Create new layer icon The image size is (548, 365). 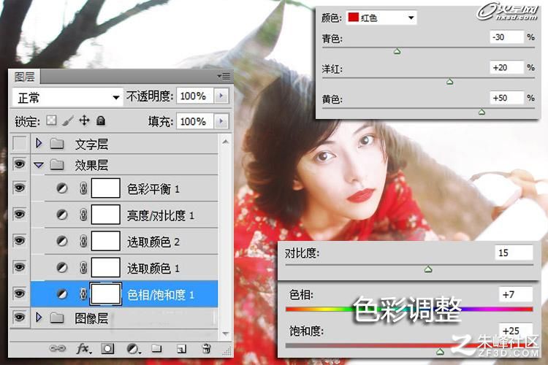(x=181, y=349)
